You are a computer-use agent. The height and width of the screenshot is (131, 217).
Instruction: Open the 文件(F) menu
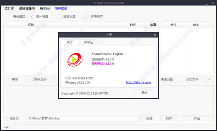(x=9, y=9)
